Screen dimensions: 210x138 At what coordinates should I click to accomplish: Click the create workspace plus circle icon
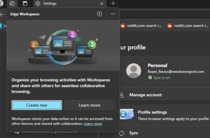click(100, 14)
